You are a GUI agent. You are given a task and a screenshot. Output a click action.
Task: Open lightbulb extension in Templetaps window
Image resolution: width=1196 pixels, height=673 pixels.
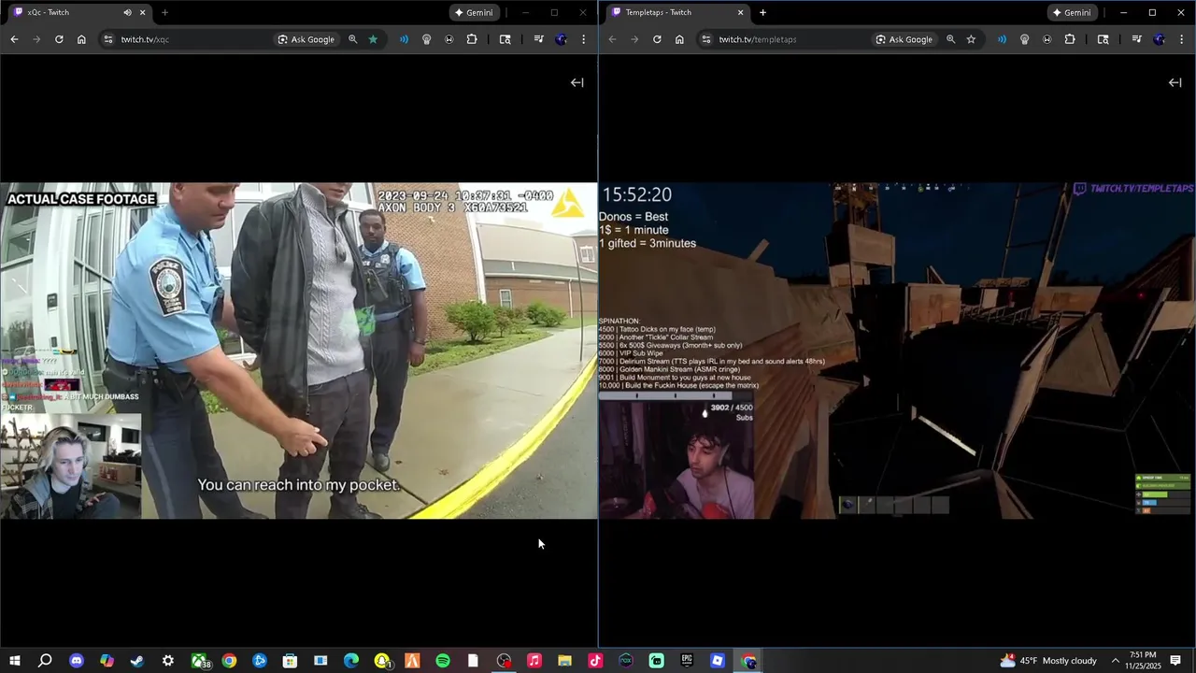pos(1024,39)
